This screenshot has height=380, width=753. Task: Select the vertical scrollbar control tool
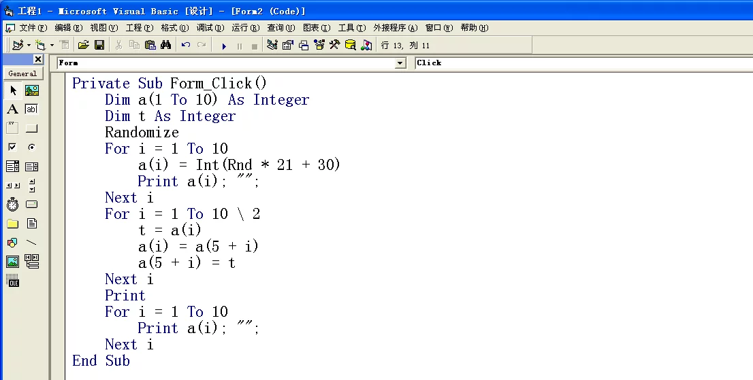[32, 186]
